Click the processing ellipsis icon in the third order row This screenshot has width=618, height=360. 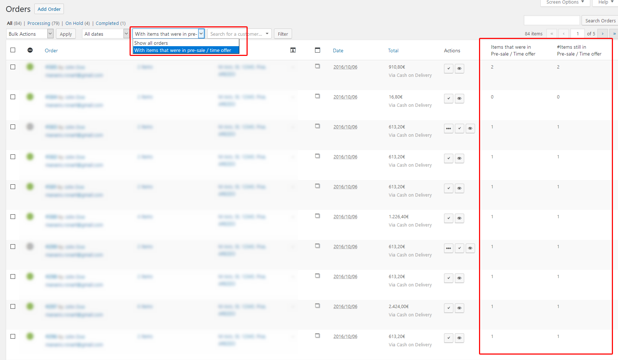[x=448, y=128]
